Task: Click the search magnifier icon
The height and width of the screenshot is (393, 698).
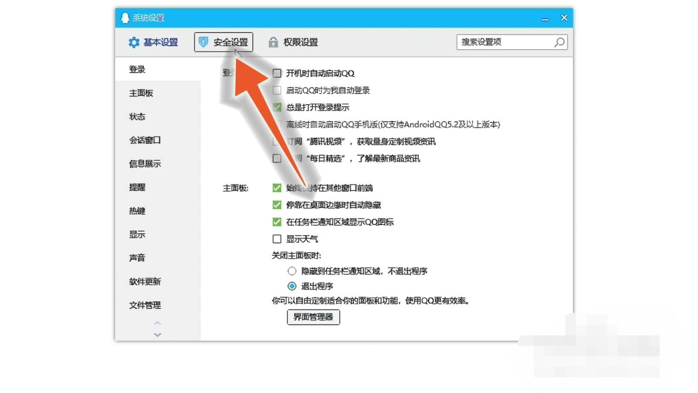Action: 559,42
